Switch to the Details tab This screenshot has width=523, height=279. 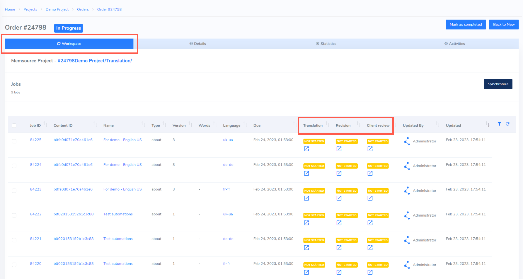click(x=198, y=44)
